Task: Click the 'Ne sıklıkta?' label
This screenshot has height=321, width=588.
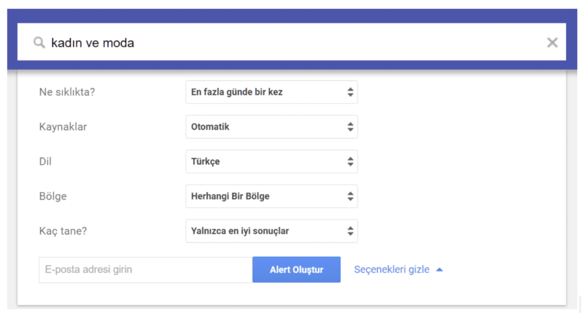Action: tap(67, 92)
